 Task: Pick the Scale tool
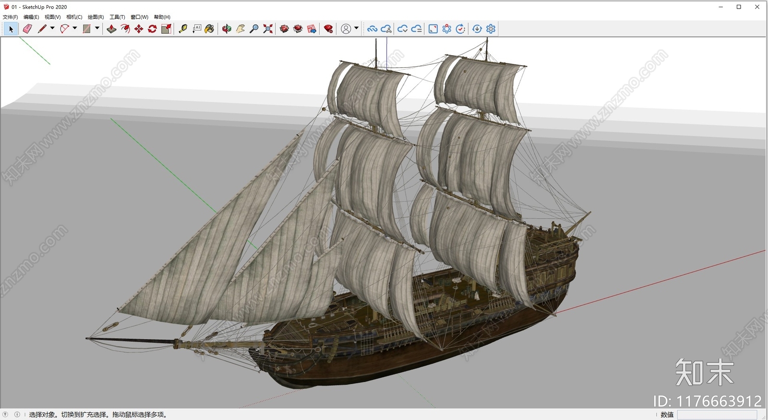pyautogui.click(x=166, y=29)
